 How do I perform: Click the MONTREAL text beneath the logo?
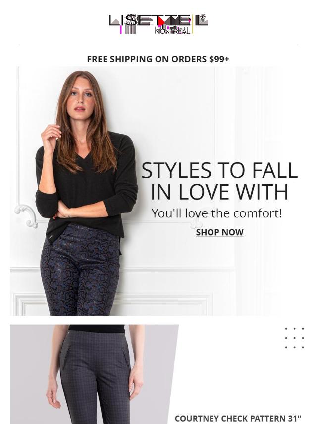[x=172, y=31]
